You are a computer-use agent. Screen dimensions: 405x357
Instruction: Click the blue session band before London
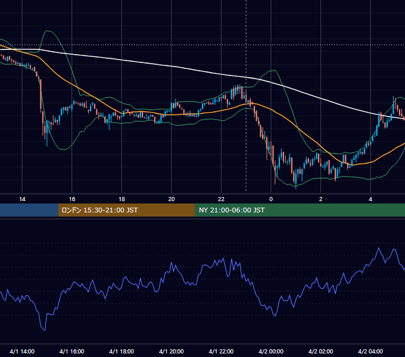click(29, 210)
